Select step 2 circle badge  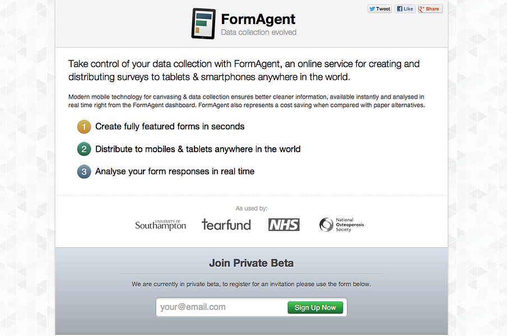[83, 149]
